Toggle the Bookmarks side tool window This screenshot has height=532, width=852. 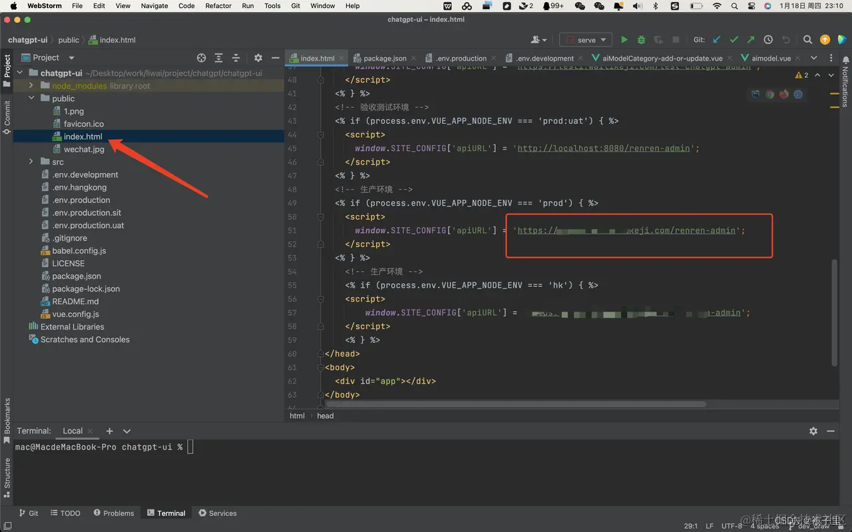pyautogui.click(x=7, y=421)
